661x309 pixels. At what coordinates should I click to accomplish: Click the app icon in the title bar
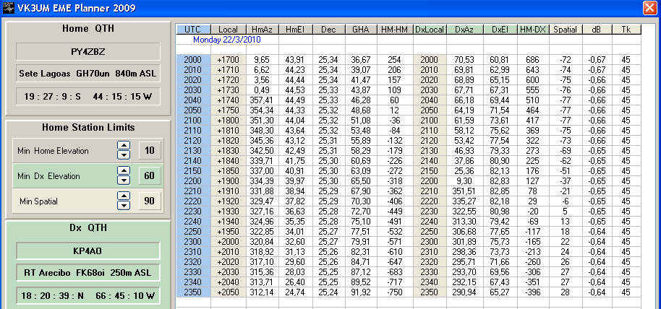(8, 8)
